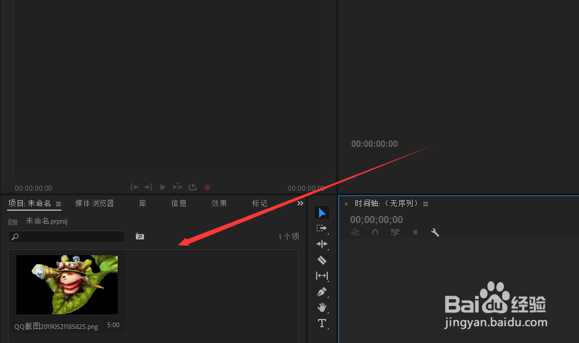Toggle Snap magnet in timeline
Image resolution: width=579 pixels, height=343 pixels.
pos(375,232)
